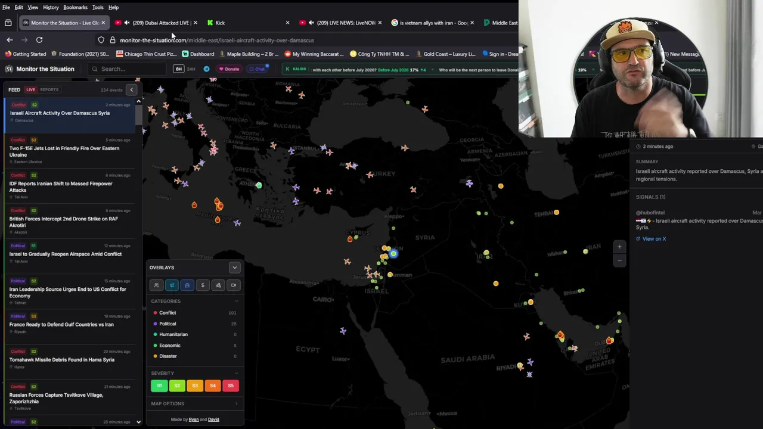Click the browser back arrow
Image resolution: width=763 pixels, height=429 pixels.
pos(10,40)
